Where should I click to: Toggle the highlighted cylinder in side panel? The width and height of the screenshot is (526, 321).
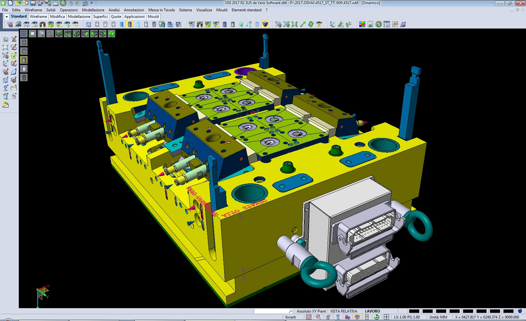click(24, 60)
